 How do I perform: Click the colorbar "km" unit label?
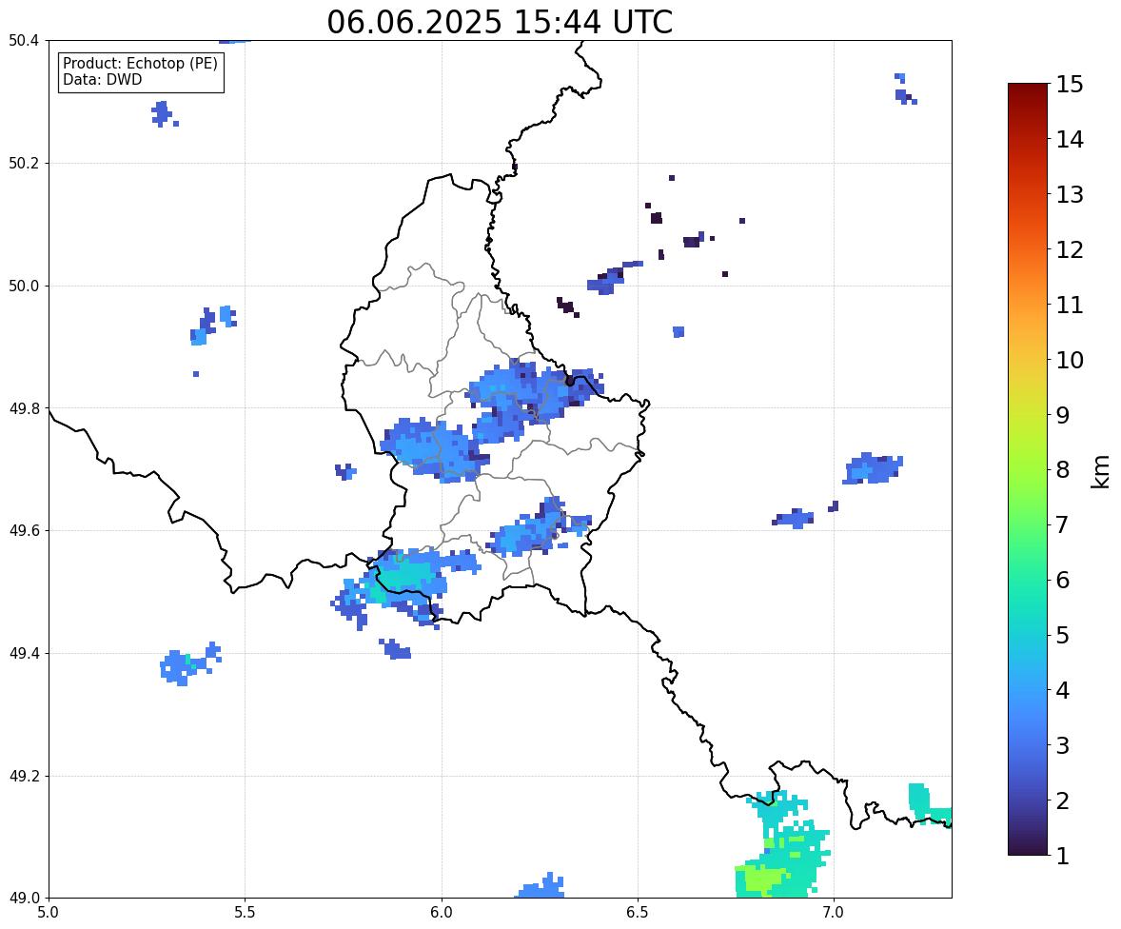tap(1101, 470)
